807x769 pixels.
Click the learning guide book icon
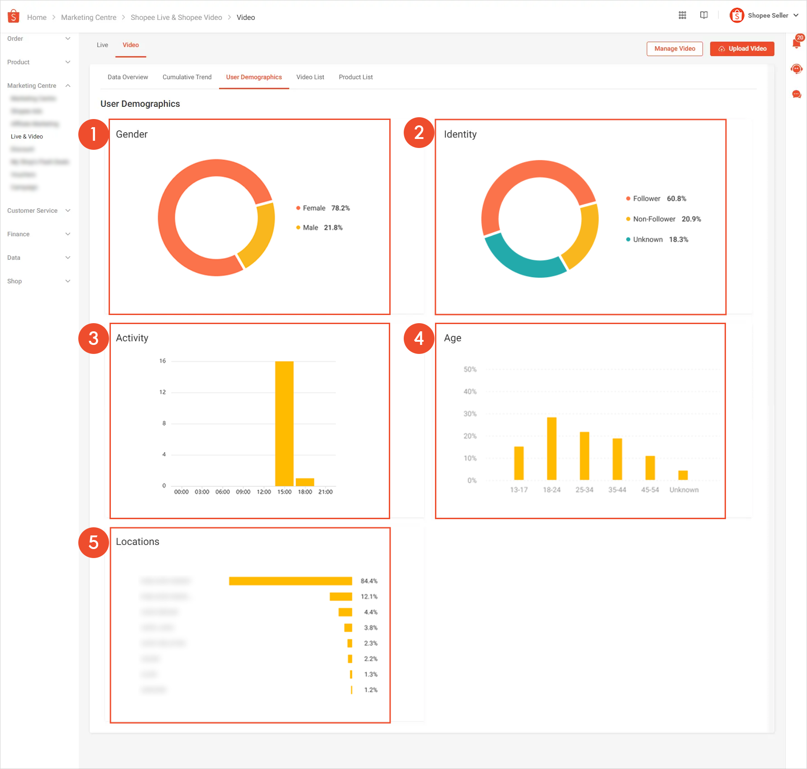tap(704, 15)
